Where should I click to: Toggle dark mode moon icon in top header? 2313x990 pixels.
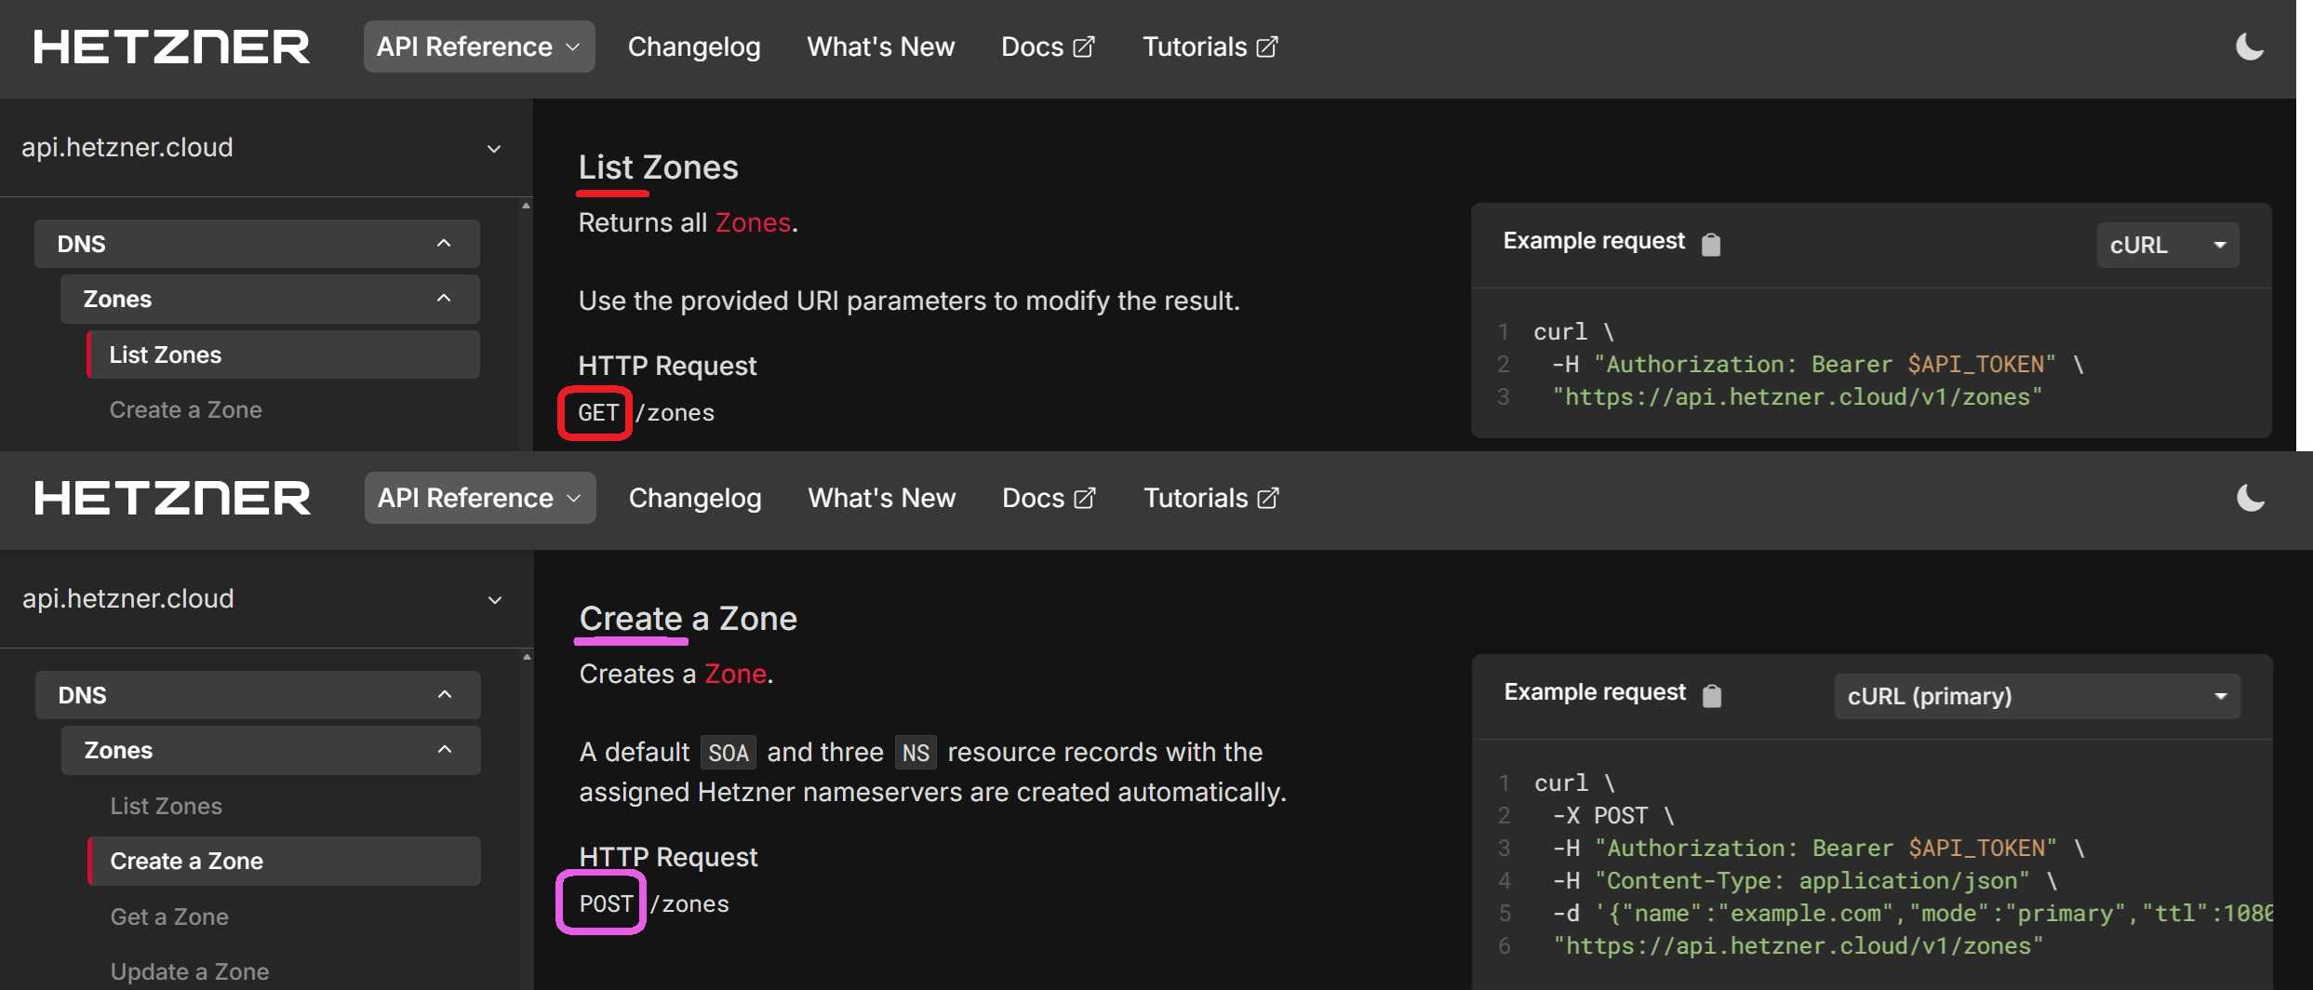point(2249,47)
